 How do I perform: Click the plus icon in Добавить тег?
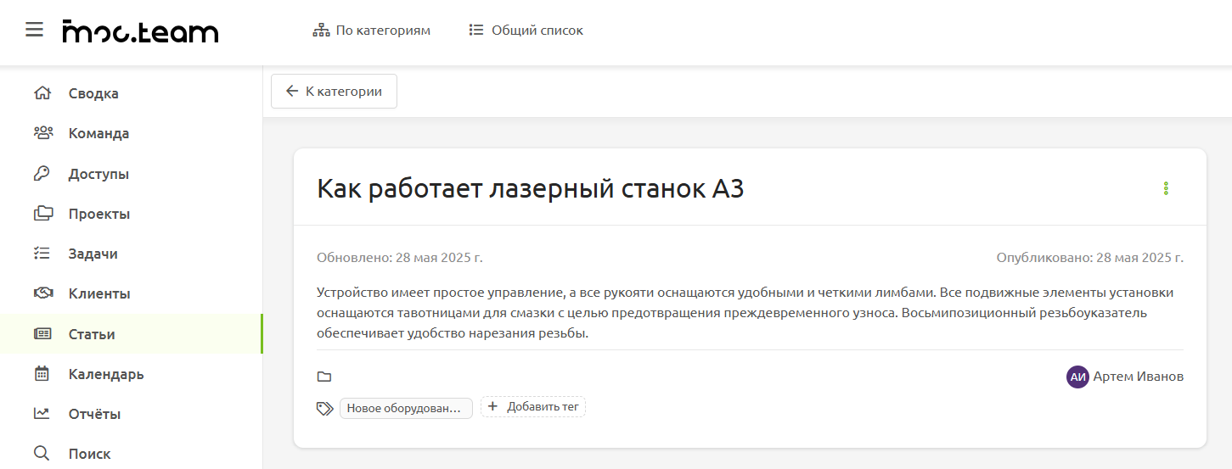point(493,407)
